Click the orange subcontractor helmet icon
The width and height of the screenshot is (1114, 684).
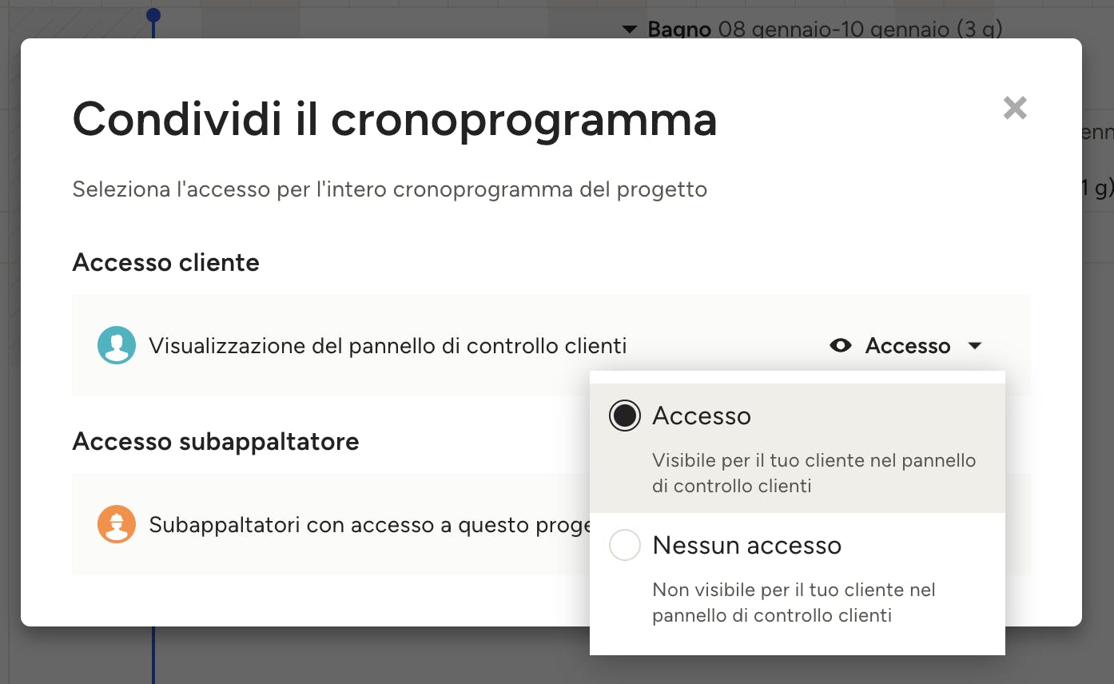point(117,524)
